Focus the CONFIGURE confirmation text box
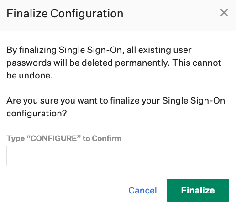Screen dimensions: 236x209 coord(69,156)
